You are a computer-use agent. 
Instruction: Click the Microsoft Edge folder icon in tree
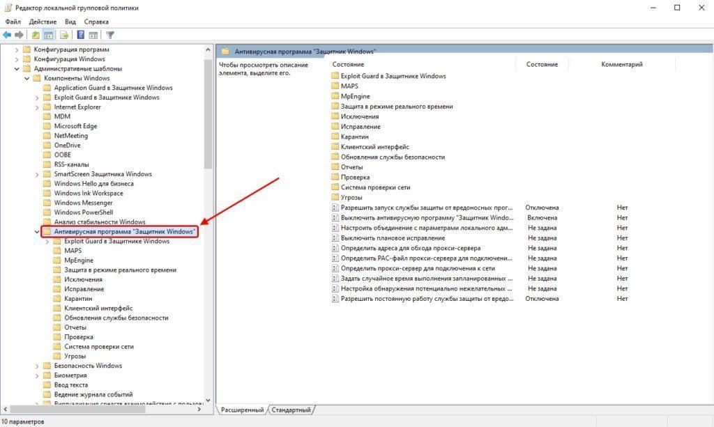pos(47,126)
